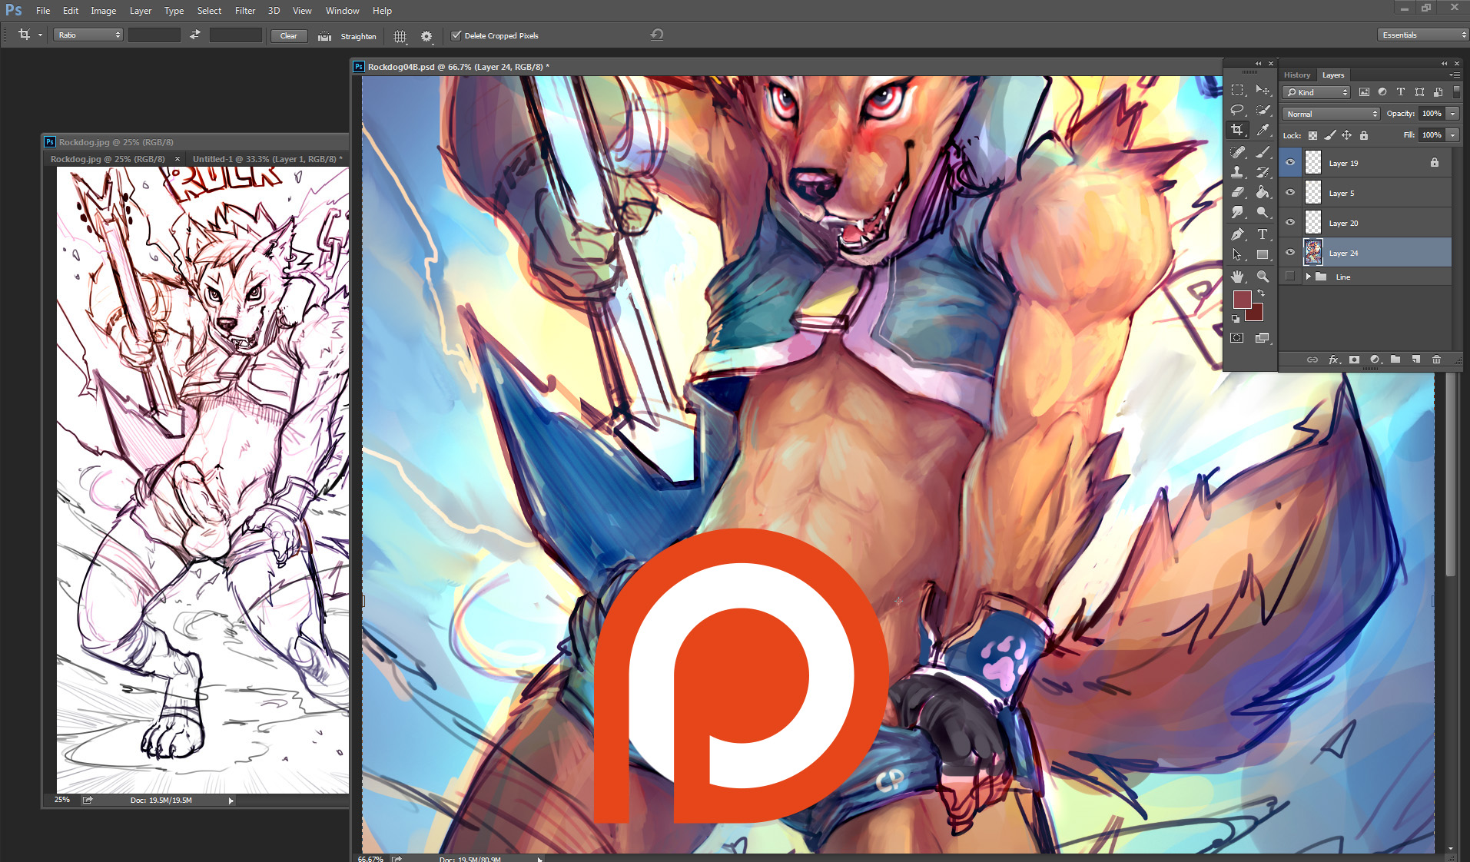Select the Crop tool in the toolbox
Screen dimensions: 1470x862
point(1237,130)
